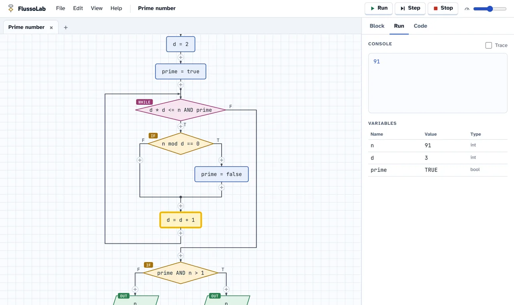Select the prime = false block
Screen dimensions: 514x305
tap(222, 174)
